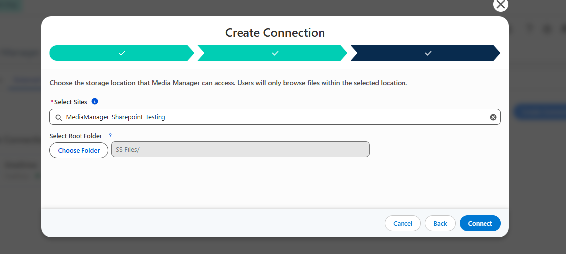Focus the Select Sites search box
Screen dimensions: 566x254
pos(275,117)
